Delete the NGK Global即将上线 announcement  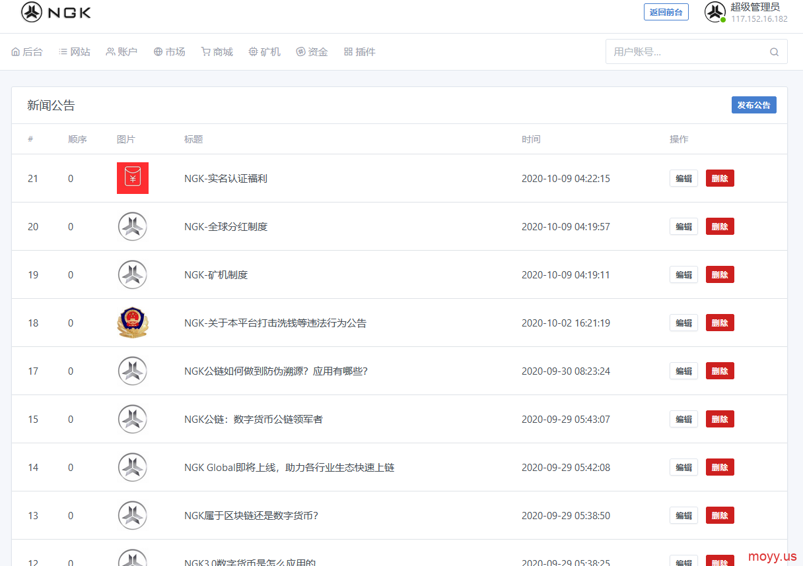click(720, 467)
